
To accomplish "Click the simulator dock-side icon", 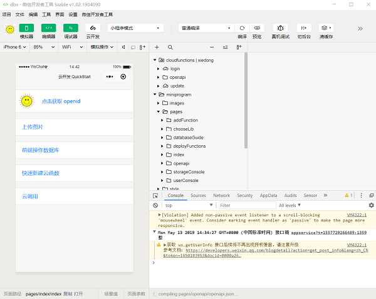I will pyautogui.click(x=142, y=47).
